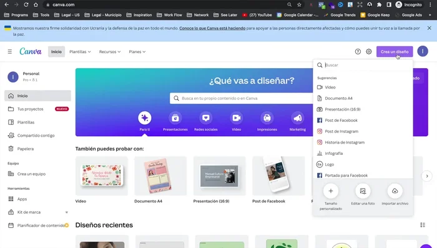This screenshot has height=248, width=437.
Task: Click the Crea un diseño button
Action: click(395, 52)
